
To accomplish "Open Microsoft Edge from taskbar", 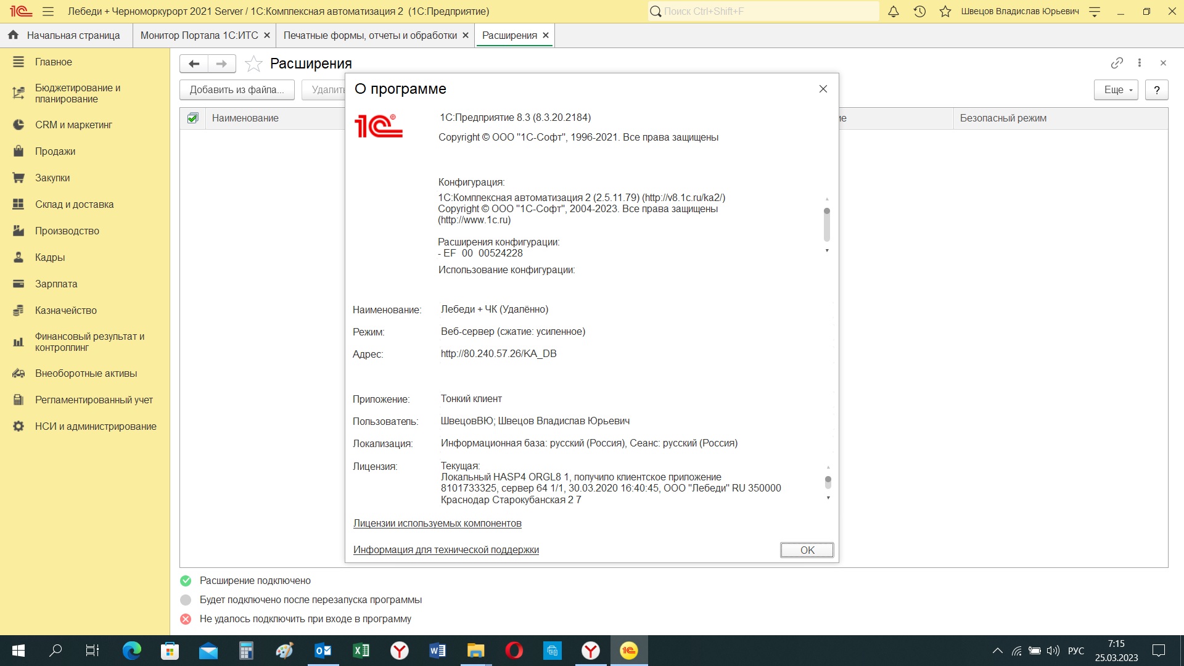I will pyautogui.click(x=132, y=651).
